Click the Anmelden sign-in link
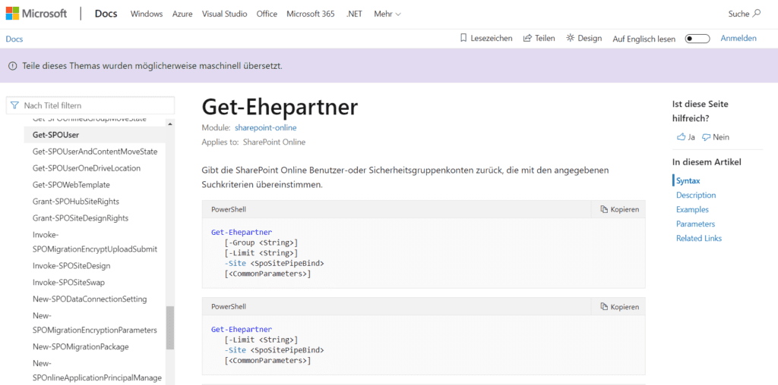The image size is (778, 385). (738, 38)
